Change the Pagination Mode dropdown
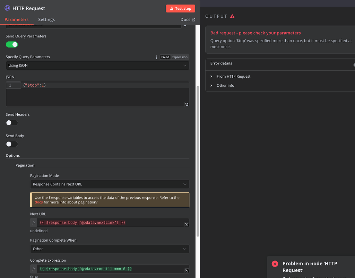Viewport: 355px width, 278px height. coord(110,184)
